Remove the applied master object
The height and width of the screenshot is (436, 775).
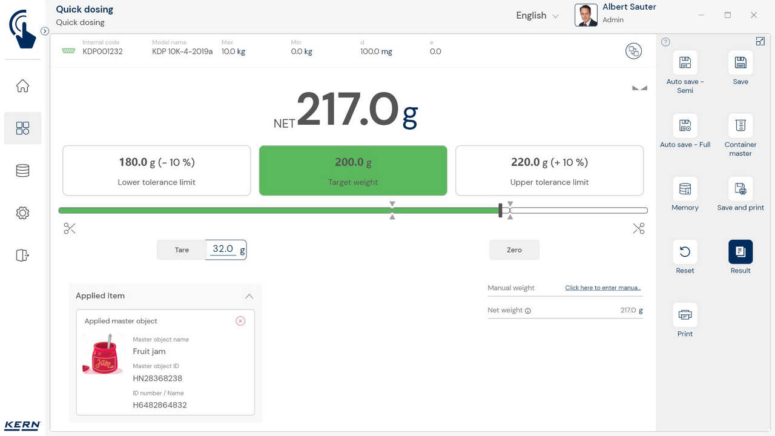coord(240,321)
